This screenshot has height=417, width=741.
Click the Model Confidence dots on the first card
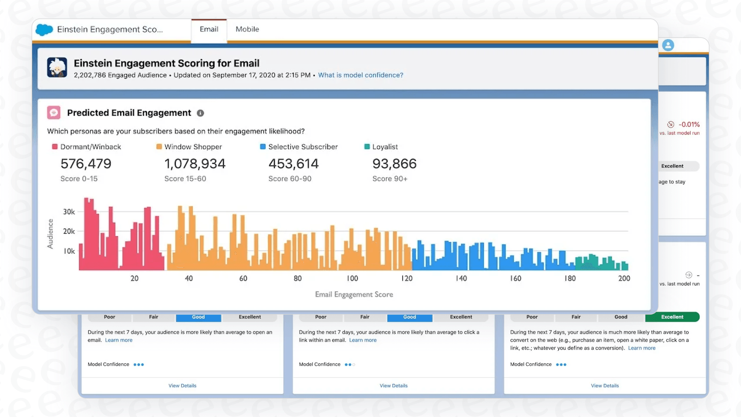point(139,364)
